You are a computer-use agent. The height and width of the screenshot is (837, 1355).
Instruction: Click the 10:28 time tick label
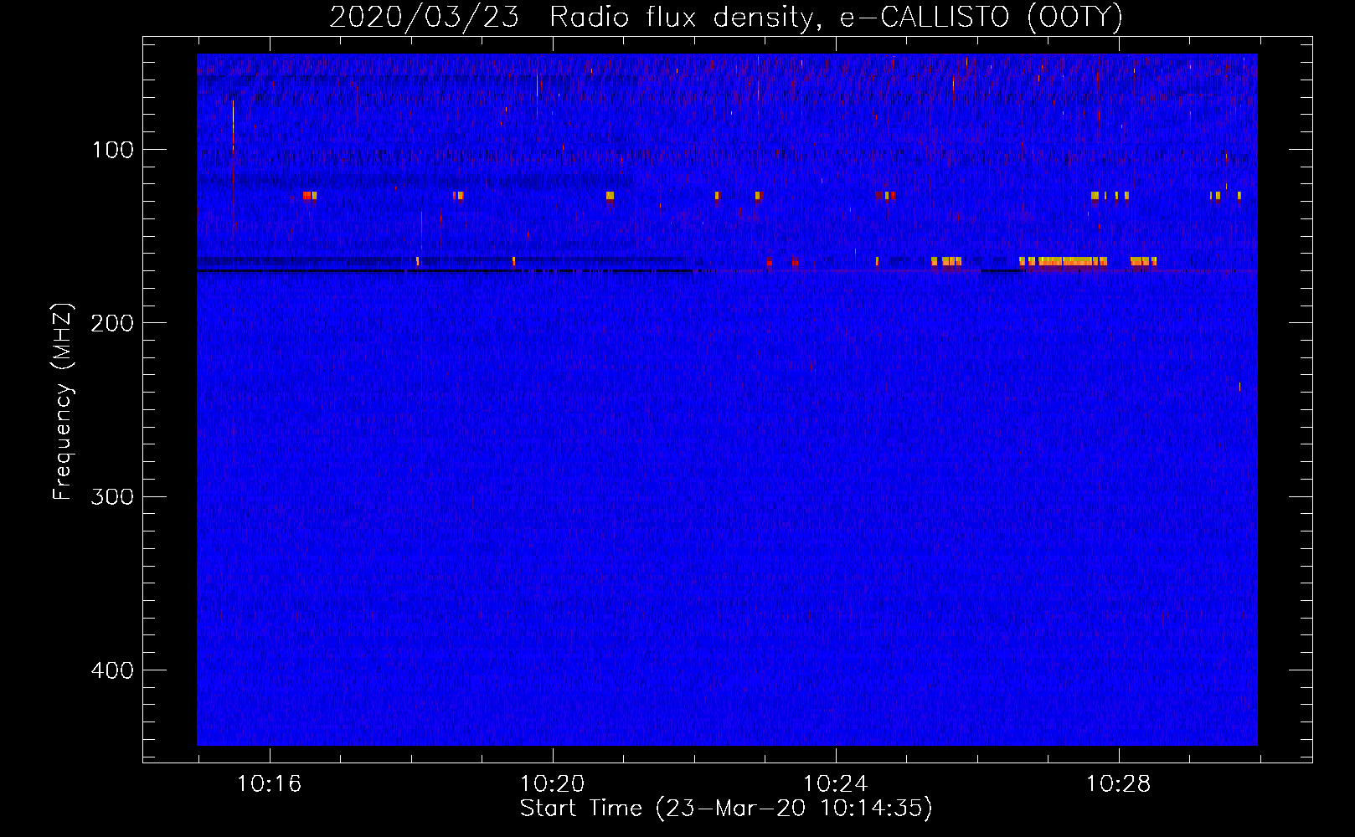pos(1118,784)
